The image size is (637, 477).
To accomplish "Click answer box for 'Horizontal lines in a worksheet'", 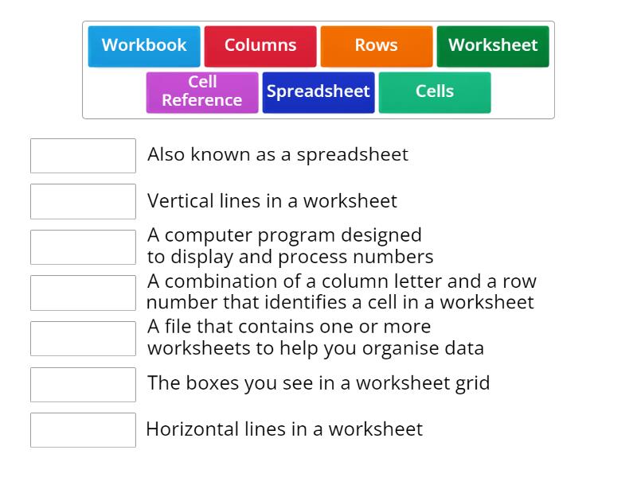I will click(x=83, y=430).
